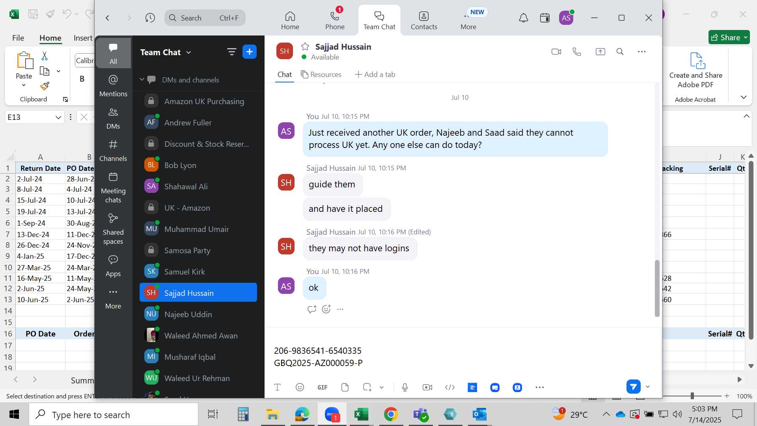Open the chat with Najeeb Uddin

click(198, 314)
